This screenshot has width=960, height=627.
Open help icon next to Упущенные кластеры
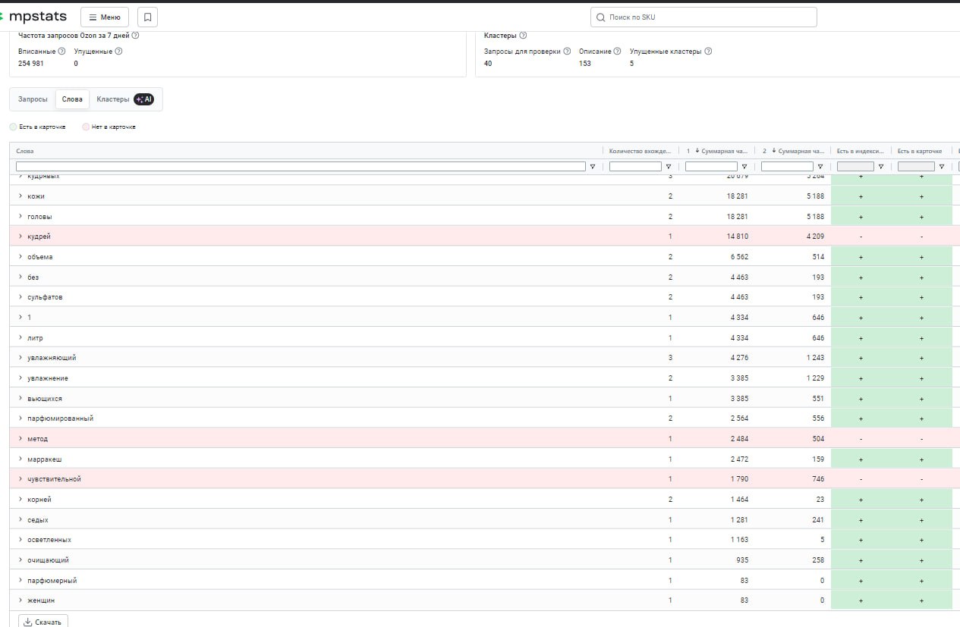tap(708, 52)
